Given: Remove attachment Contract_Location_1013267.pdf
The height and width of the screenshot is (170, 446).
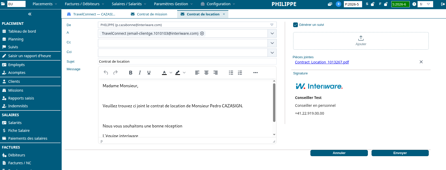Looking at the screenshot, I should pyautogui.click(x=421, y=62).
